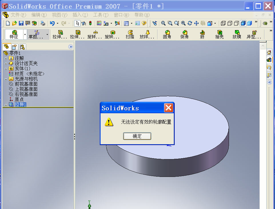Screen dimensions: 275x209
Task: Open the 视图(V) menu
Action: [x=60, y=15]
